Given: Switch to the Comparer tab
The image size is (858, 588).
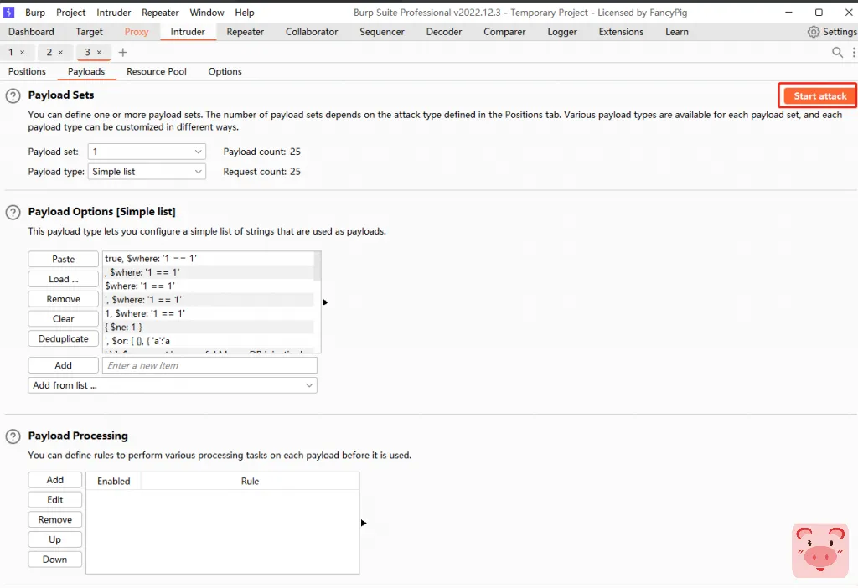Looking at the screenshot, I should pyautogui.click(x=504, y=32).
